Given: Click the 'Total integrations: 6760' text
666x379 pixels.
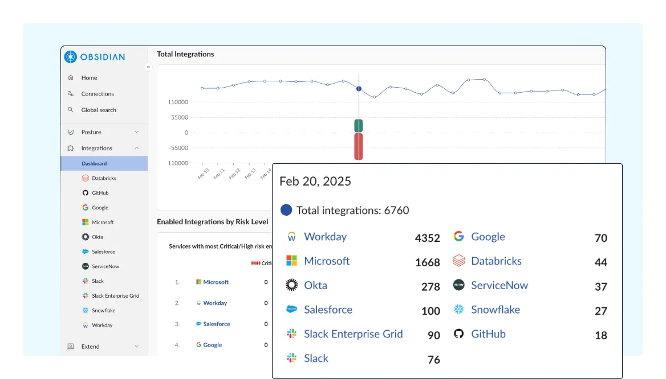Looking at the screenshot, I should point(352,211).
